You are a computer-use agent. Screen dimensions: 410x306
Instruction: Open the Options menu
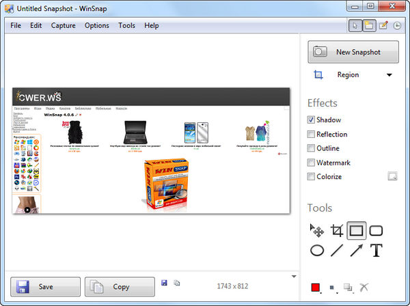tap(96, 25)
